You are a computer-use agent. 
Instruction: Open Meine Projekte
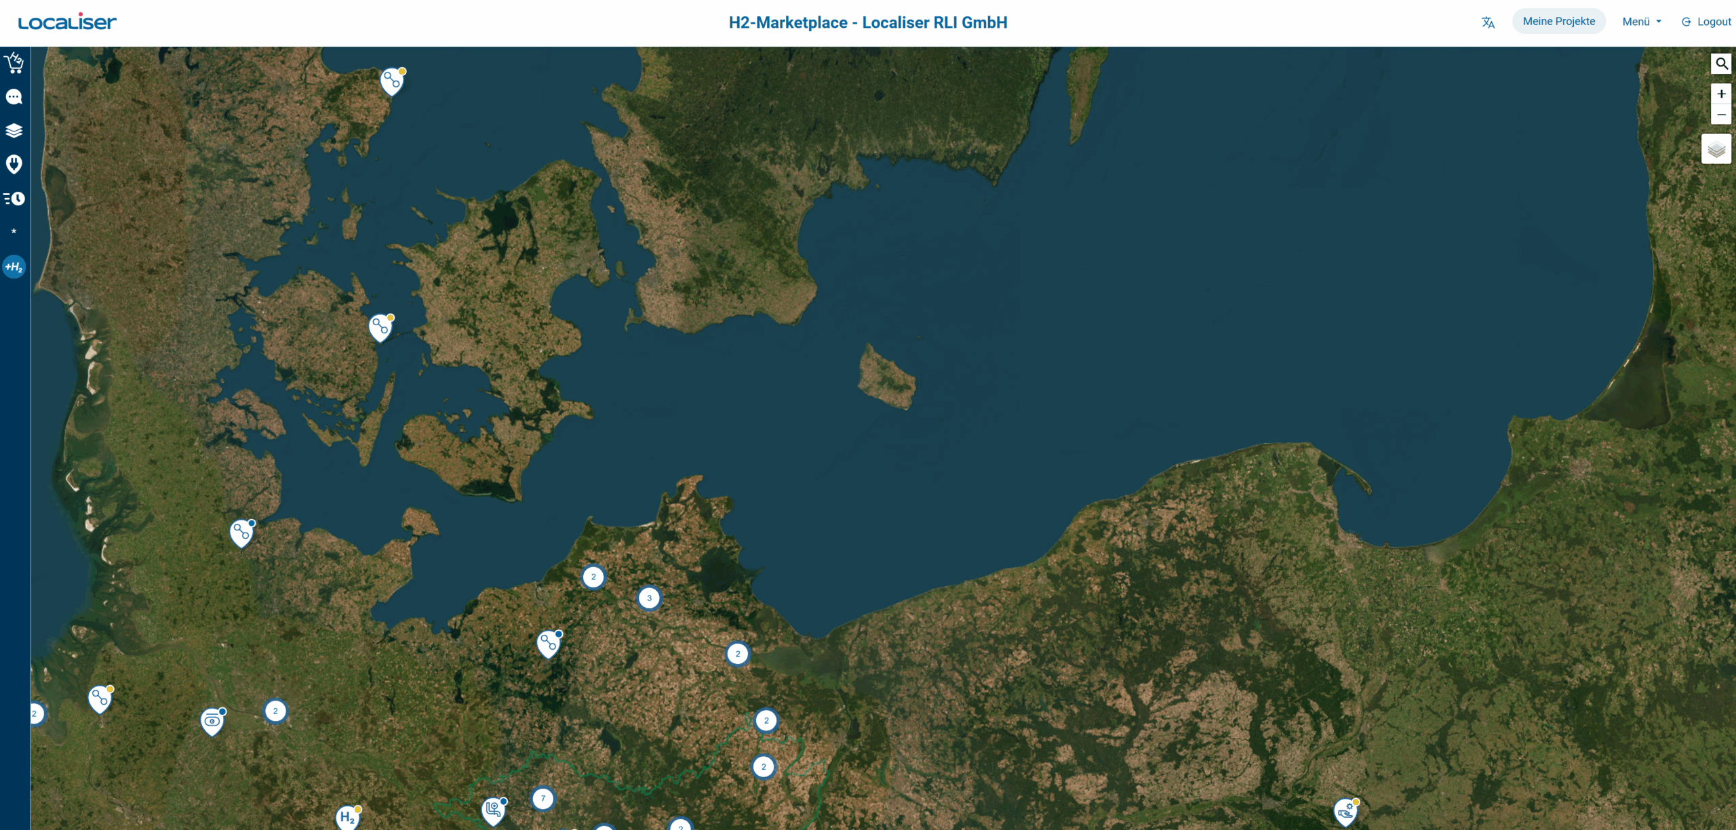[1558, 22]
